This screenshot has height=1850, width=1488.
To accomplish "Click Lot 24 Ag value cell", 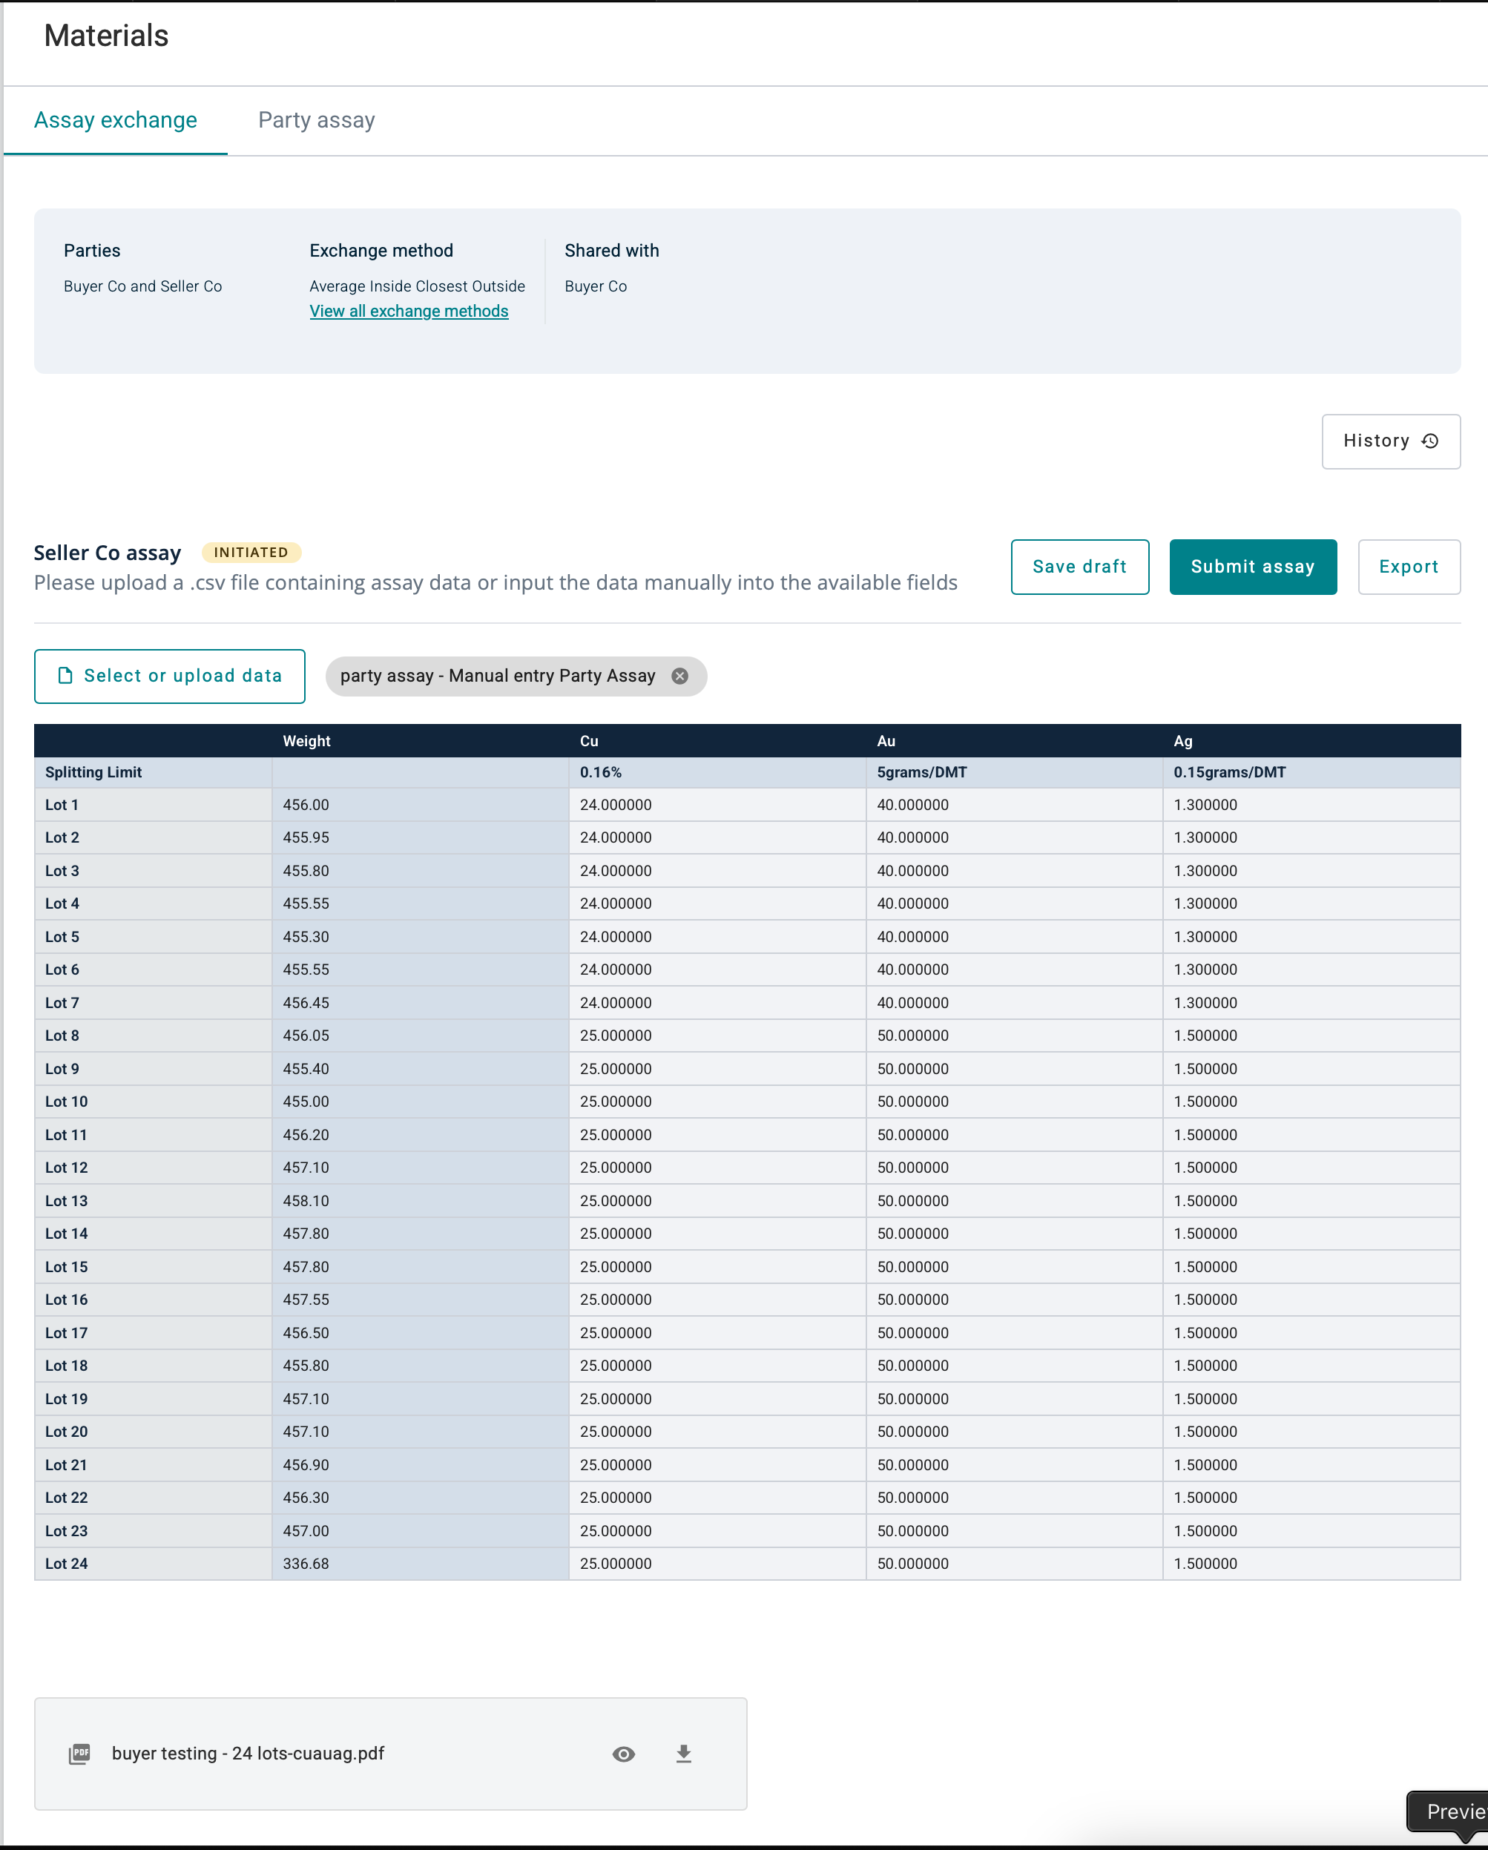I will pyautogui.click(x=1311, y=1564).
